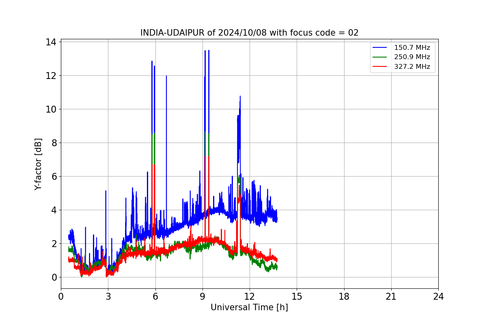
Task: Click x-axis tick label 18
Action: [x=344, y=296]
